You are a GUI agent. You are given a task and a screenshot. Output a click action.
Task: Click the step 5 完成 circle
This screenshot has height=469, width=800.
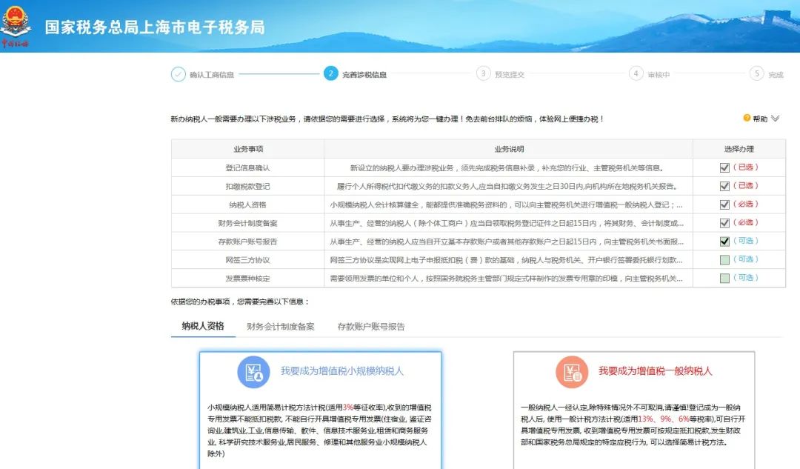tap(756, 73)
